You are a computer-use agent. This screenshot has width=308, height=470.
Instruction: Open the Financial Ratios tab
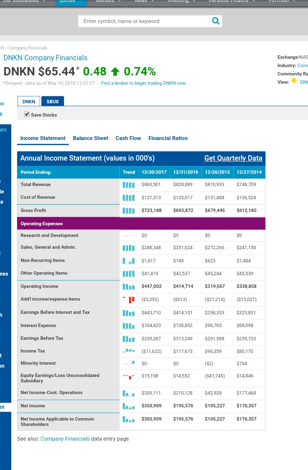pos(168,138)
